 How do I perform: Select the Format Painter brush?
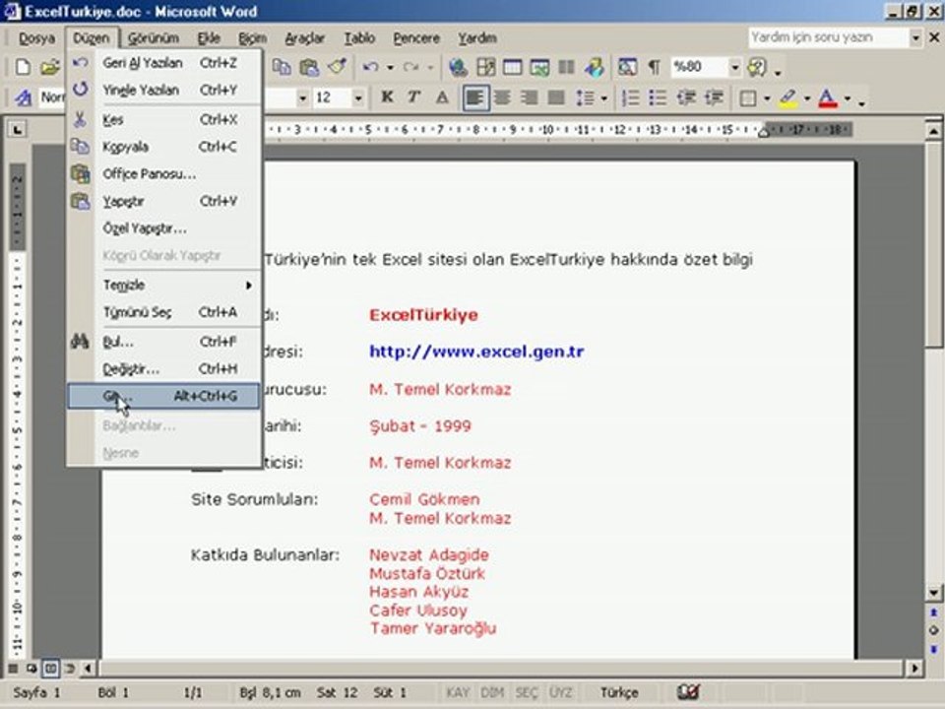point(337,67)
